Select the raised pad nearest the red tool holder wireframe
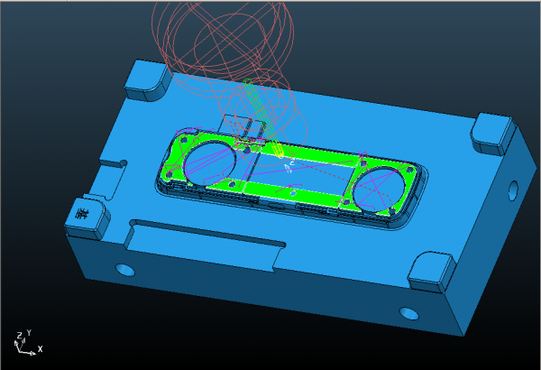This screenshot has width=541, height=370. pos(148,81)
